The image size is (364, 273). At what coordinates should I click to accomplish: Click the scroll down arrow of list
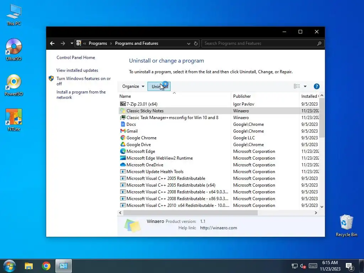pyautogui.click(x=322, y=207)
